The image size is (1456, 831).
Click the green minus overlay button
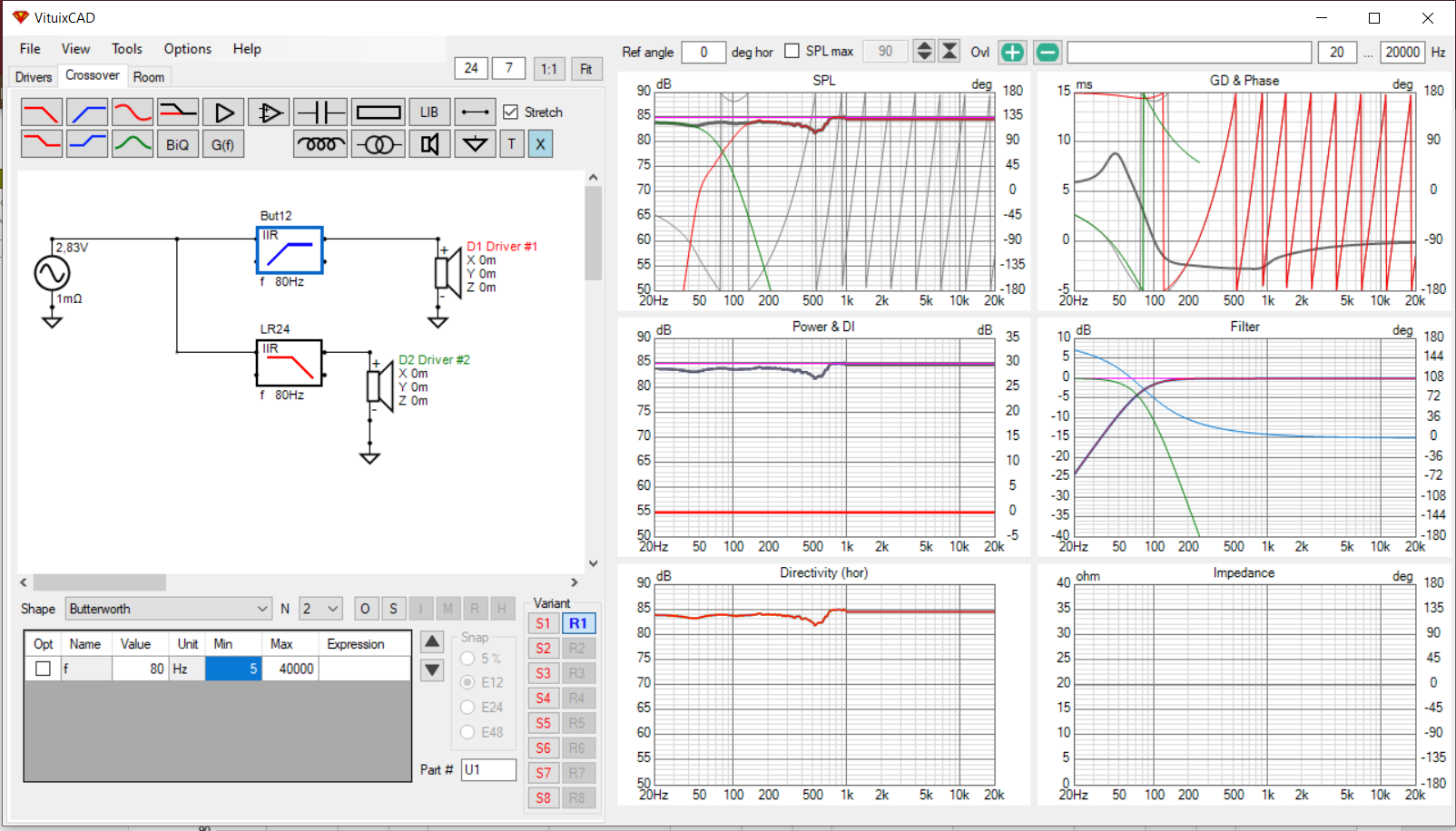(1047, 53)
